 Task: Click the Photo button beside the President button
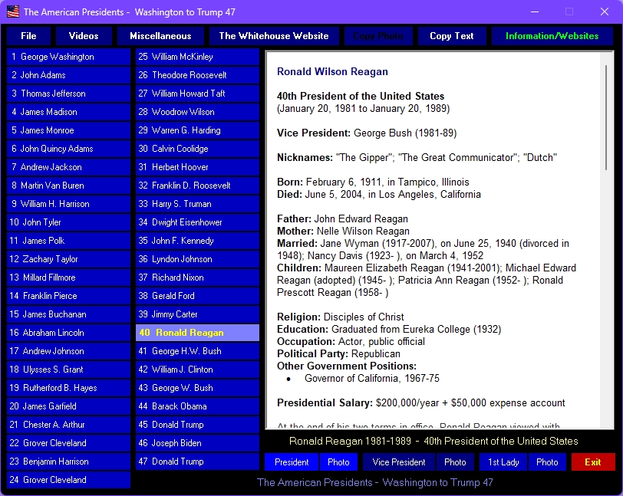(x=338, y=462)
